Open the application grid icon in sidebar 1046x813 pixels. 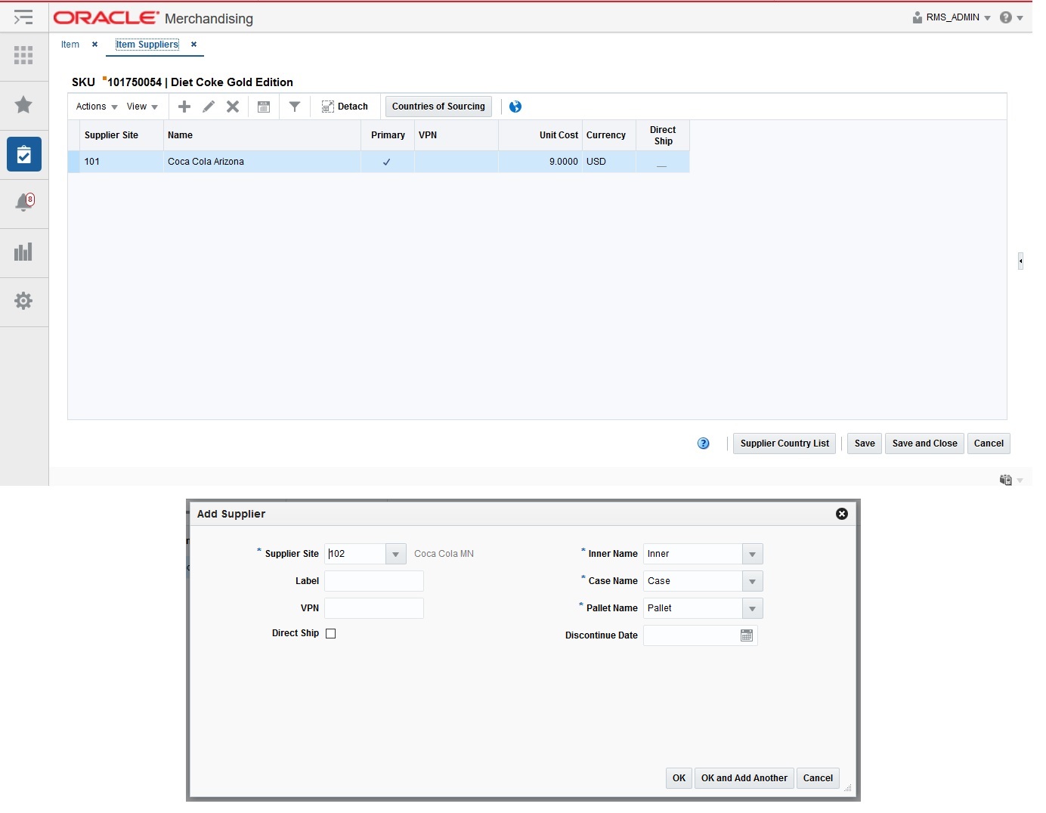click(x=23, y=55)
